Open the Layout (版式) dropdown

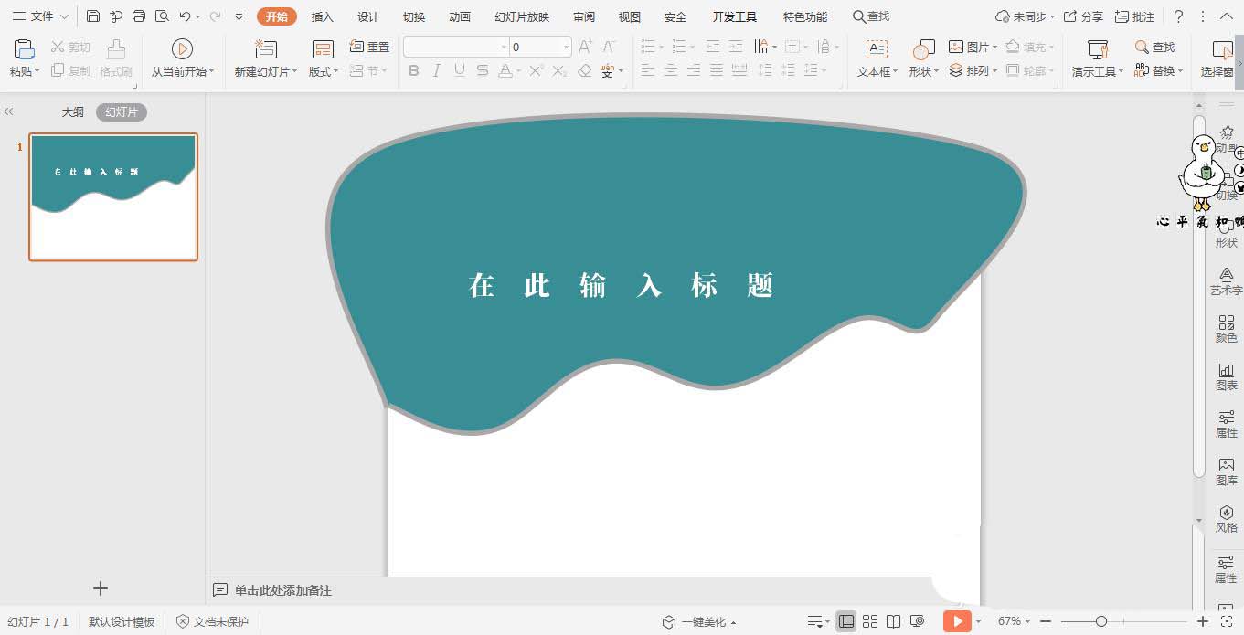[324, 71]
